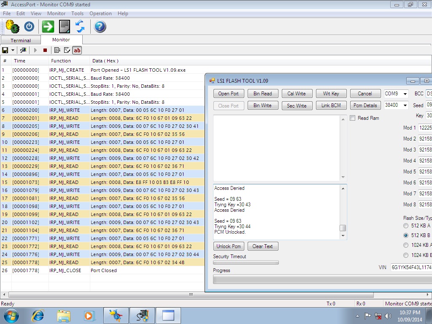Switch to the Terminal tab

21,40
